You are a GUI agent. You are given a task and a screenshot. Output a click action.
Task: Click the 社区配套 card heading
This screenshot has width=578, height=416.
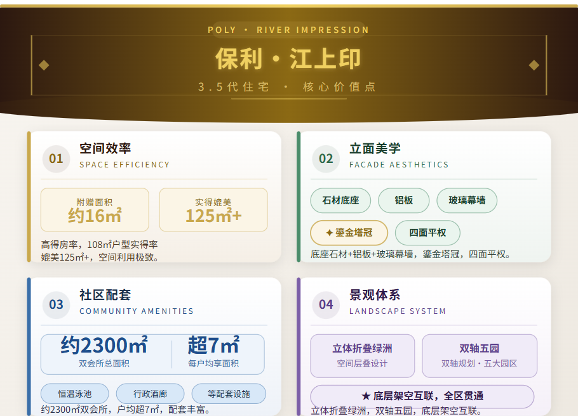point(105,295)
